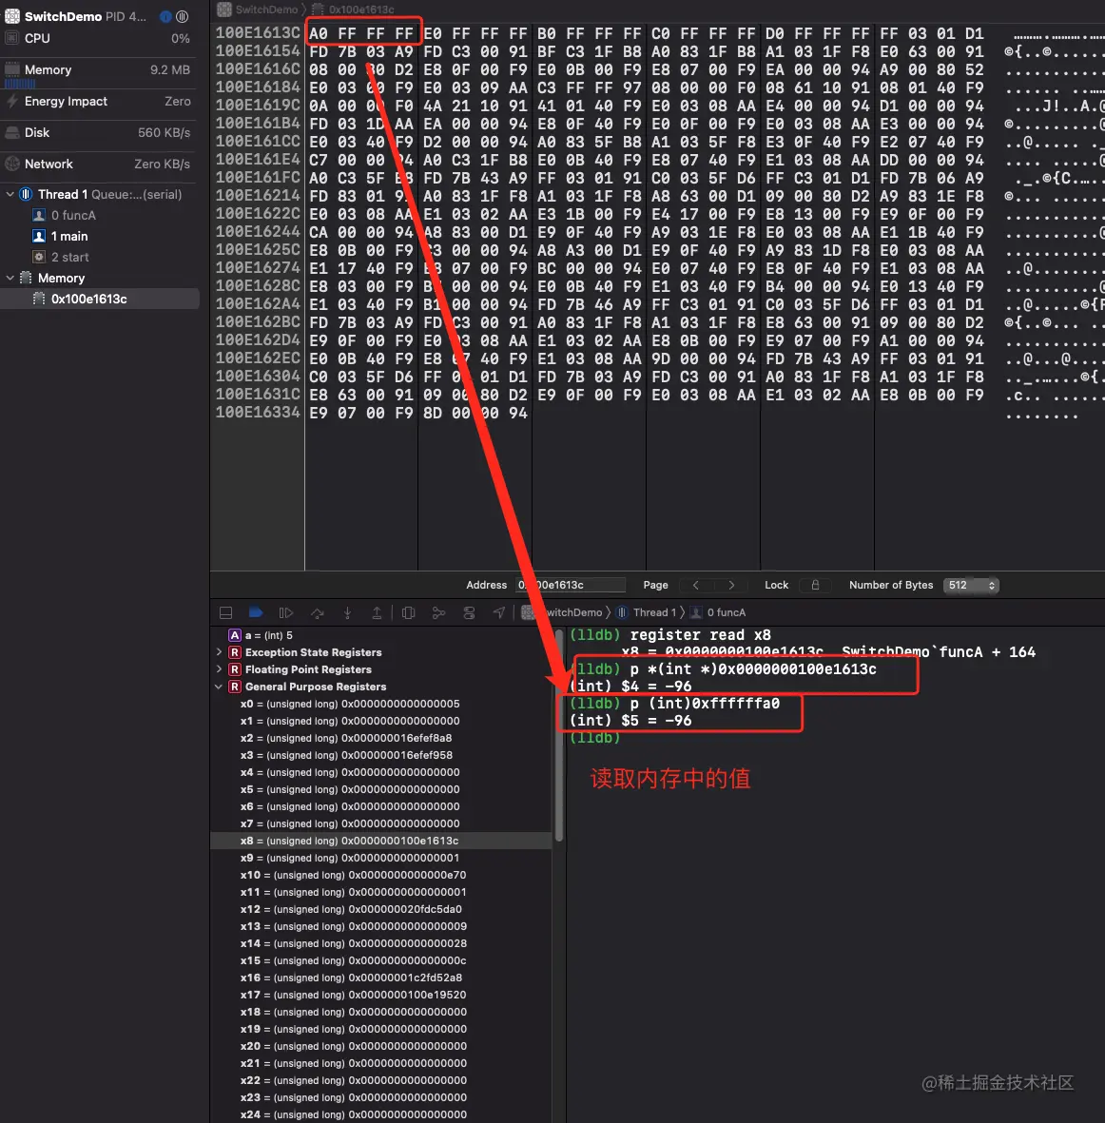Click the R icon of Floating Point Registers
The width and height of the screenshot is (1105, 1123).
point(234,669)
